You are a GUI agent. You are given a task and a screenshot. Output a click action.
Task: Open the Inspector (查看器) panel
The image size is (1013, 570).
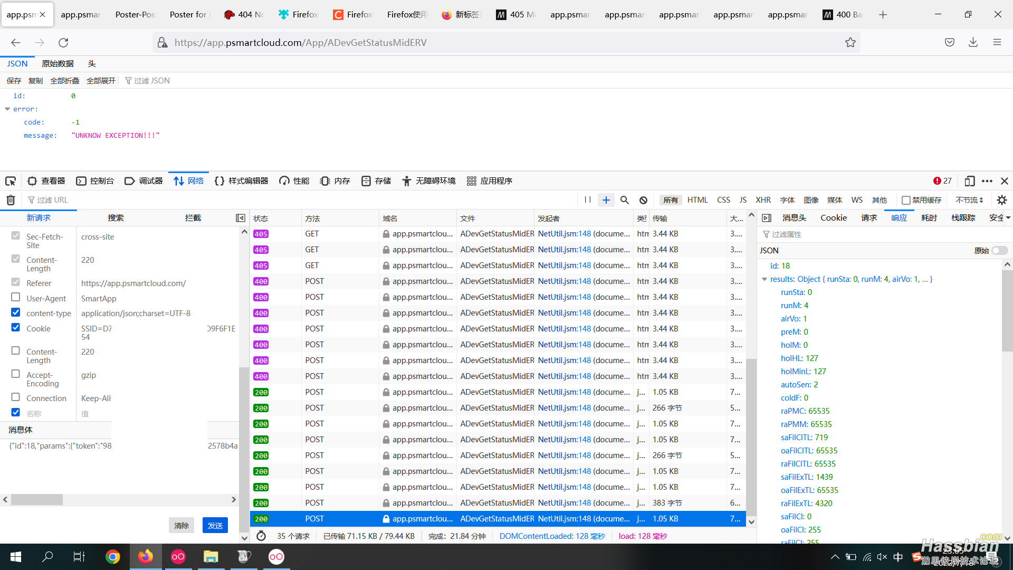point(46,181)
